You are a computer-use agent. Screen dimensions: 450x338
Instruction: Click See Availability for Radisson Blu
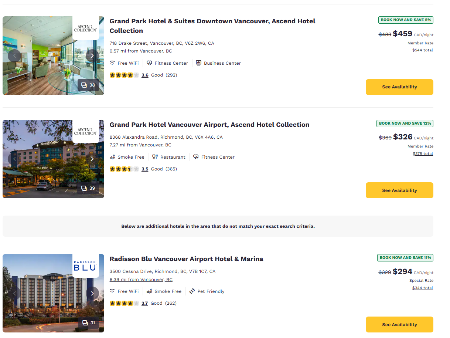pos(399,325)
